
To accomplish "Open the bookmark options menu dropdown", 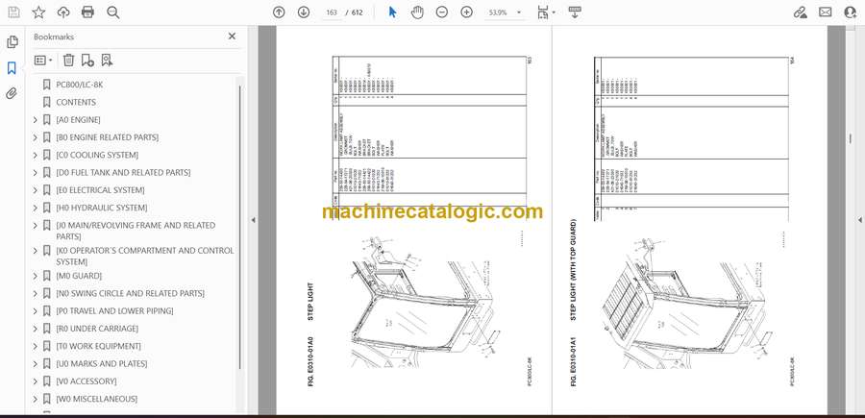I will (x=43, y=61).
